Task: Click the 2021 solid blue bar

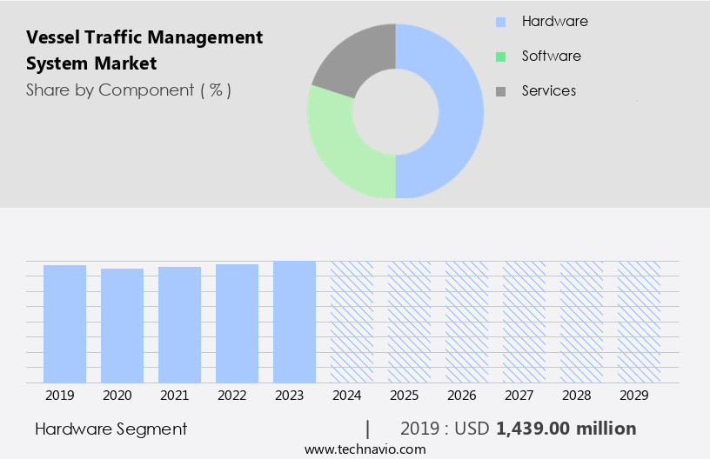Action: [180, 324]
